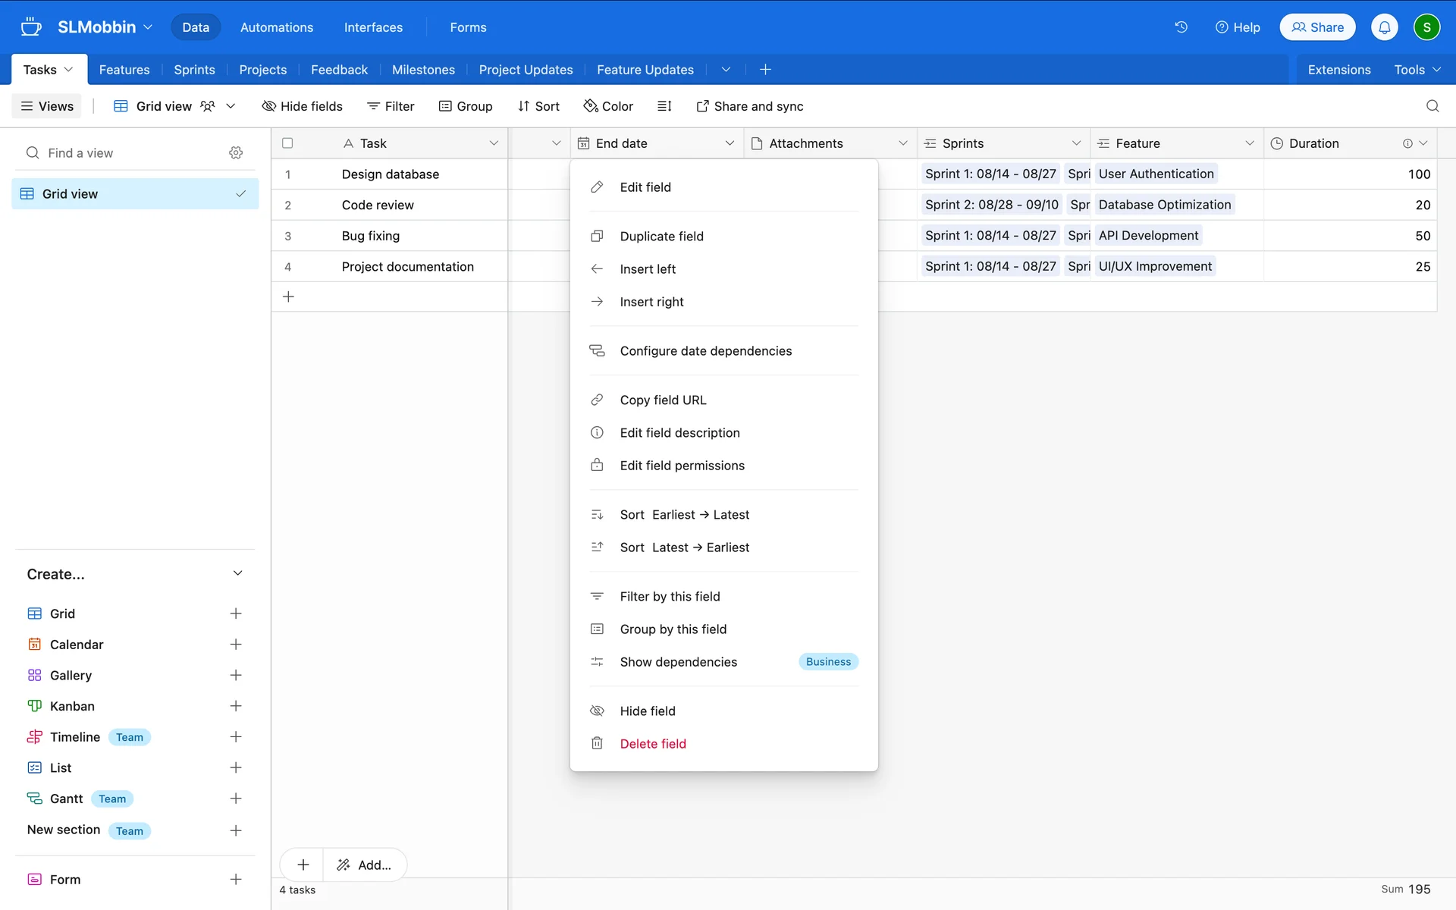The width and height of the screenshot is (1456, 910).
Task: Choose Hide field in the context menu
Action: click(x=647, y=711)
